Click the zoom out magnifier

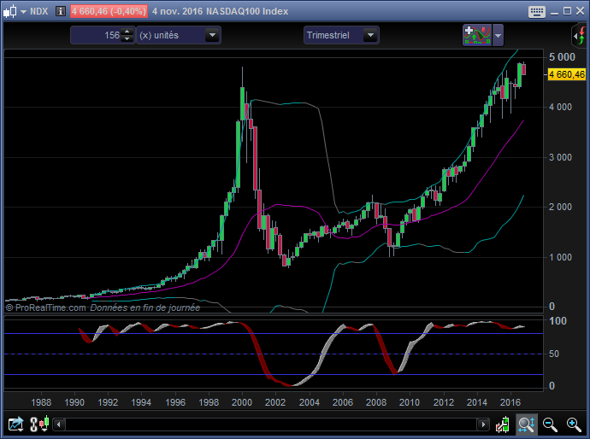tap(550, 424)
